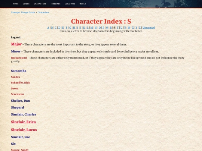Screen dimensions: 202x151
Task: Browse characters starting with letter Z
Action: click(140, 28)
